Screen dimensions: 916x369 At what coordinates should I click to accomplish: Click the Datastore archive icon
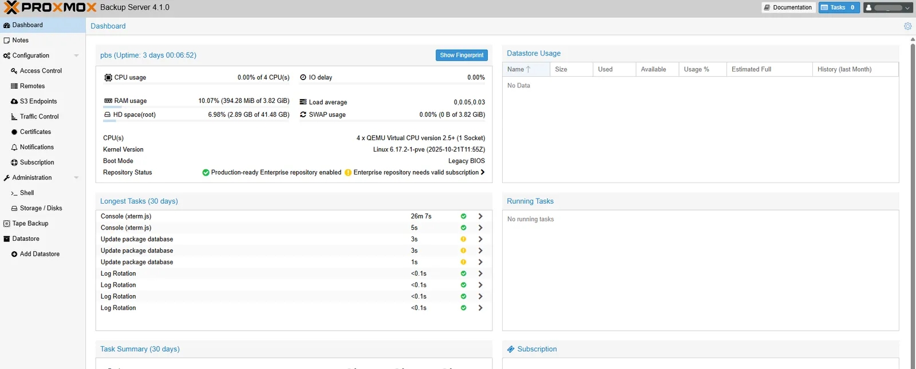(7, 239)
